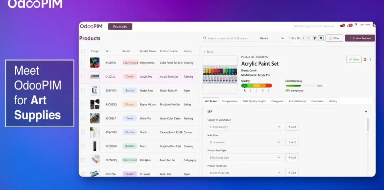This screenshot has height=190, width=384.
Task: Click the user avatar picture
Action: [374, 25]
